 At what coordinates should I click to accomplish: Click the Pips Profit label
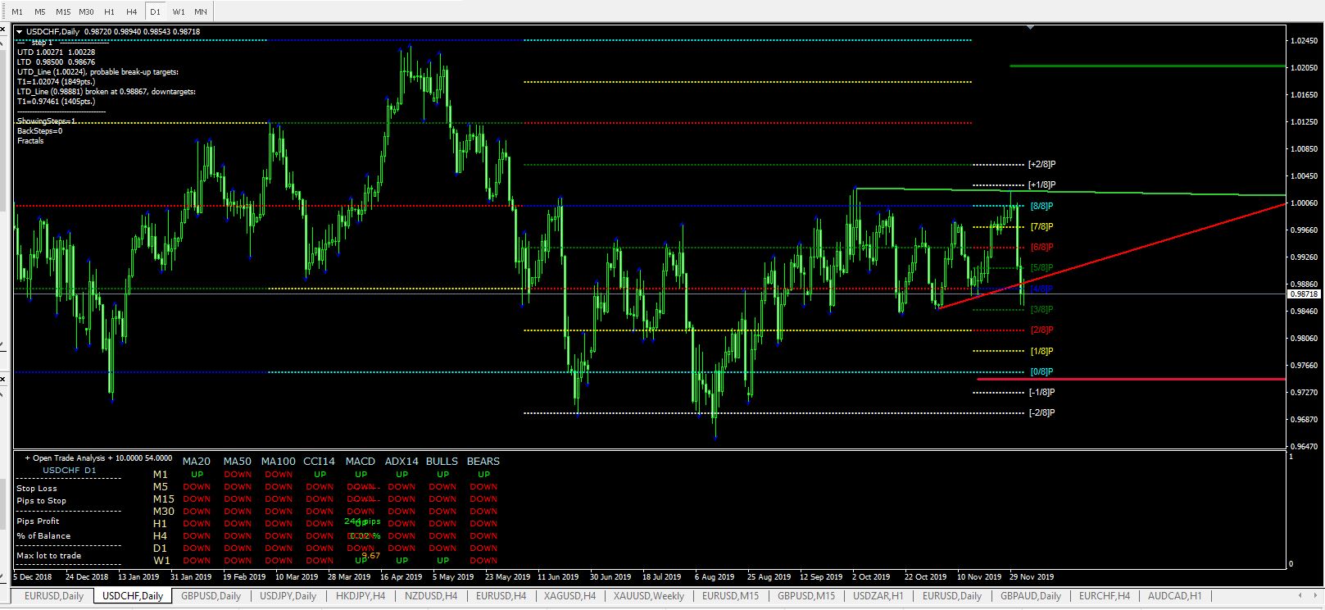39,521
